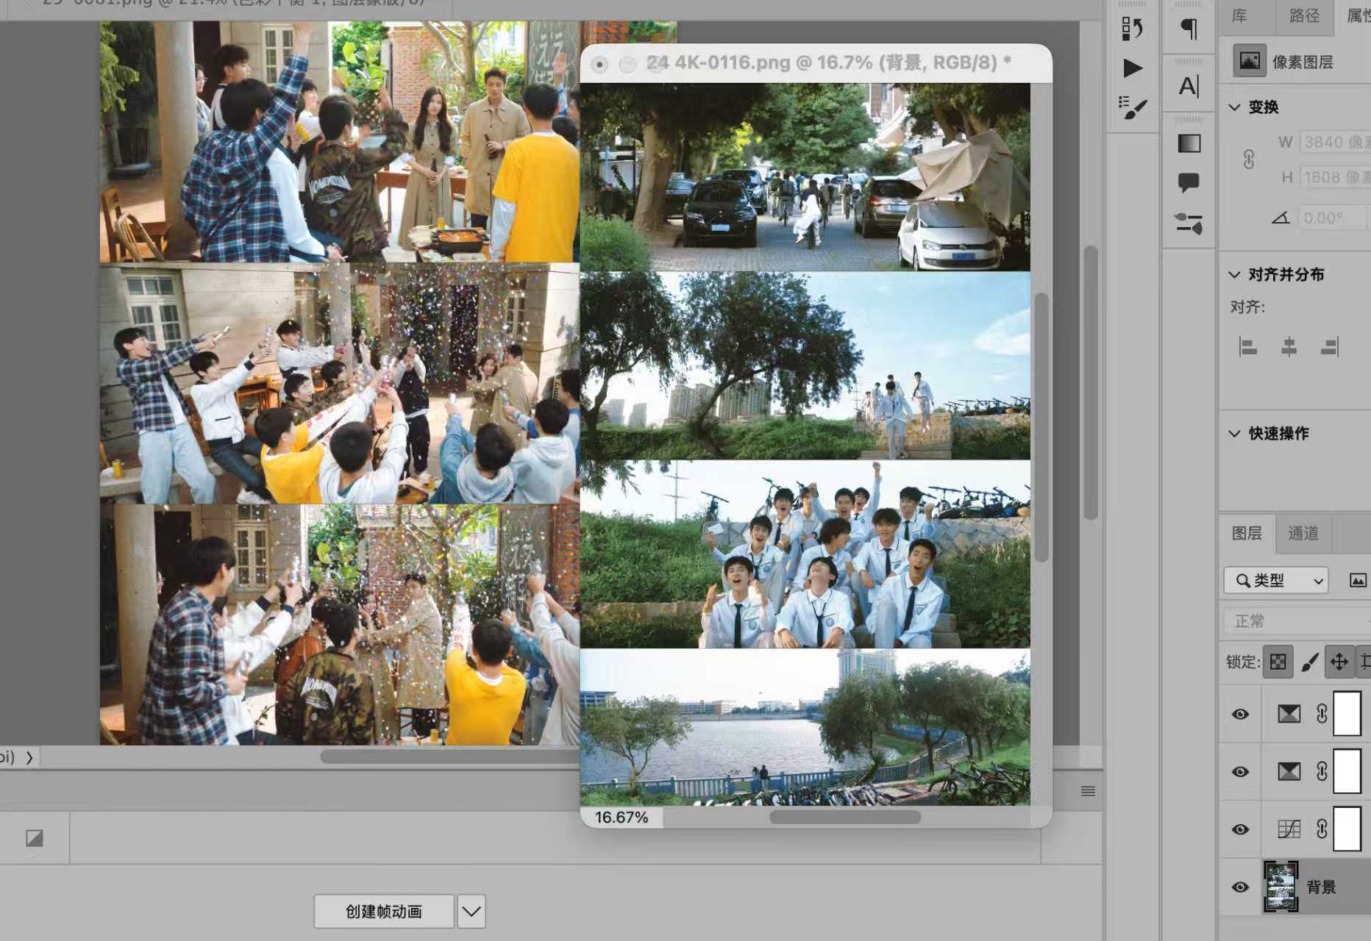This screenshot has width=1371, height=941.
Task: Toggle visibility of the top adjustment layer
Action: click(x=1240, y=714)
